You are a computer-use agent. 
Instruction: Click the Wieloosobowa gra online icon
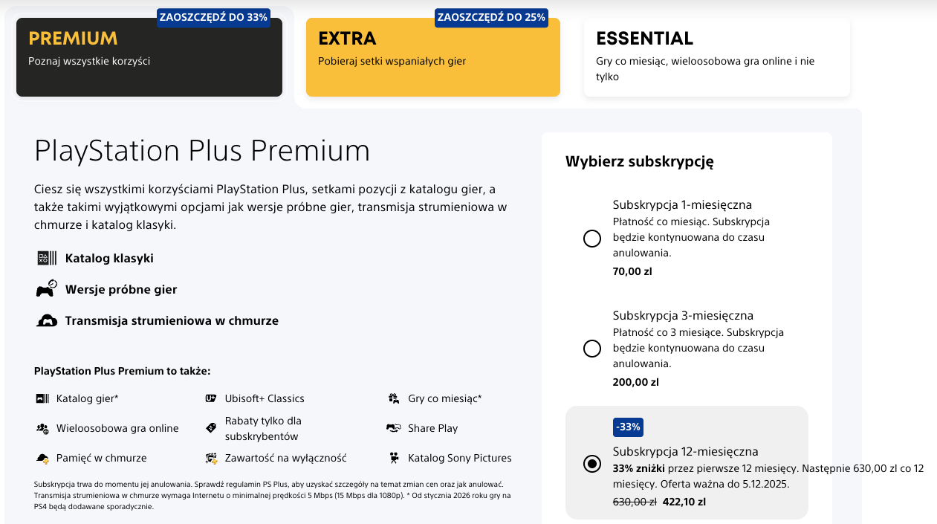tap(42, 428)
